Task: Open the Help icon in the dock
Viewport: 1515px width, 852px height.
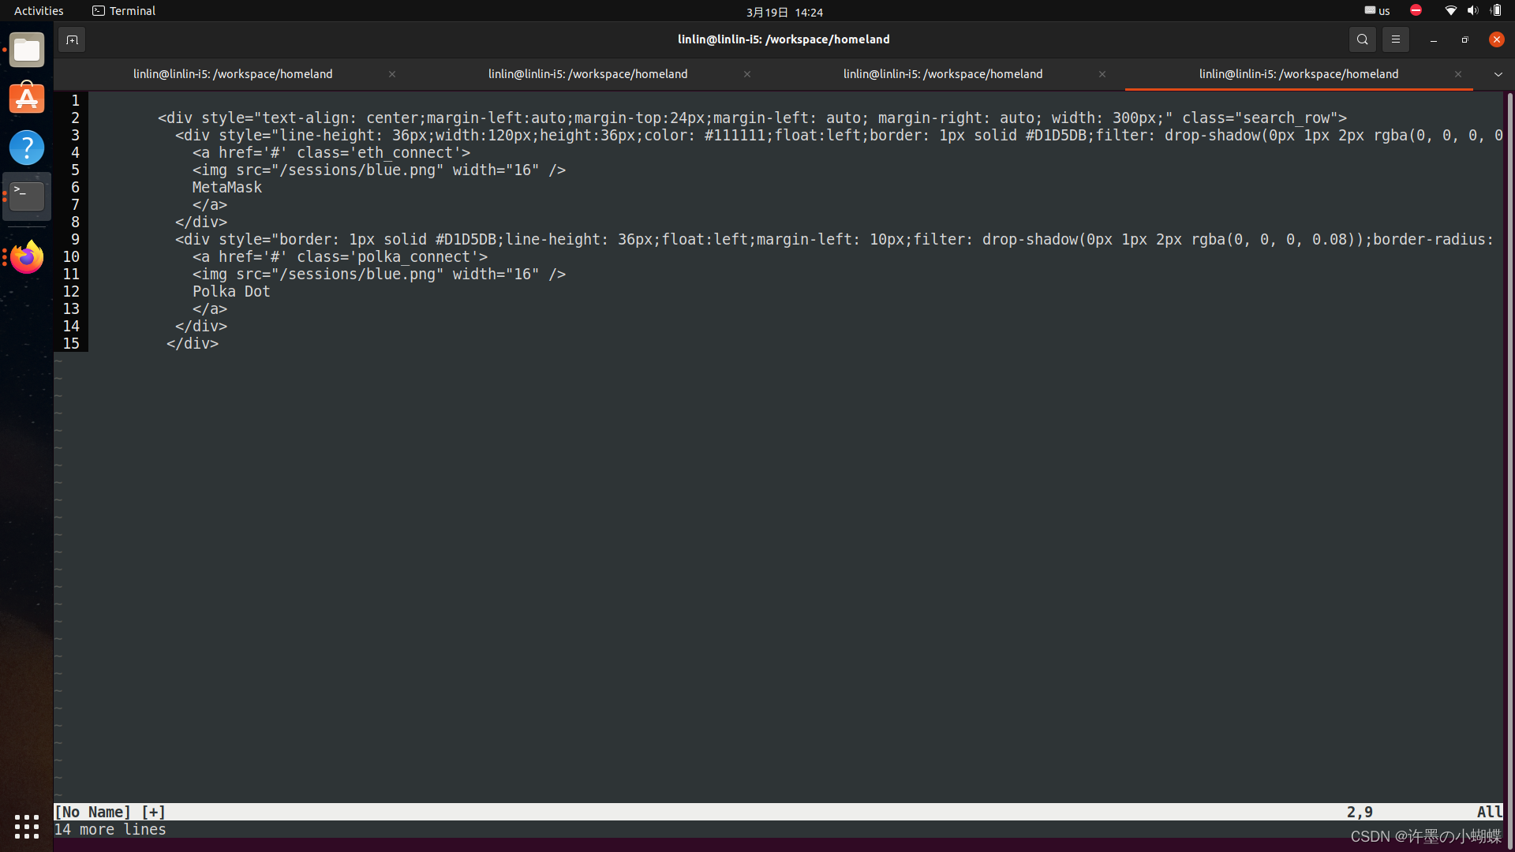Action: (x=27, y=148)
